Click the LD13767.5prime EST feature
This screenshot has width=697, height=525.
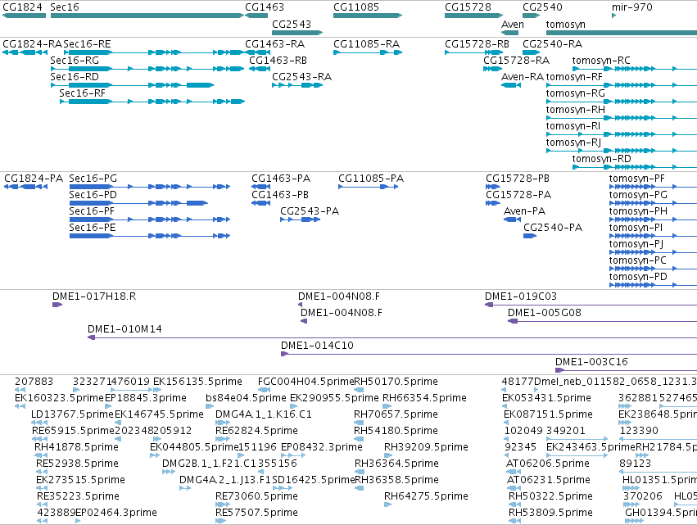(x=39, y=423)
